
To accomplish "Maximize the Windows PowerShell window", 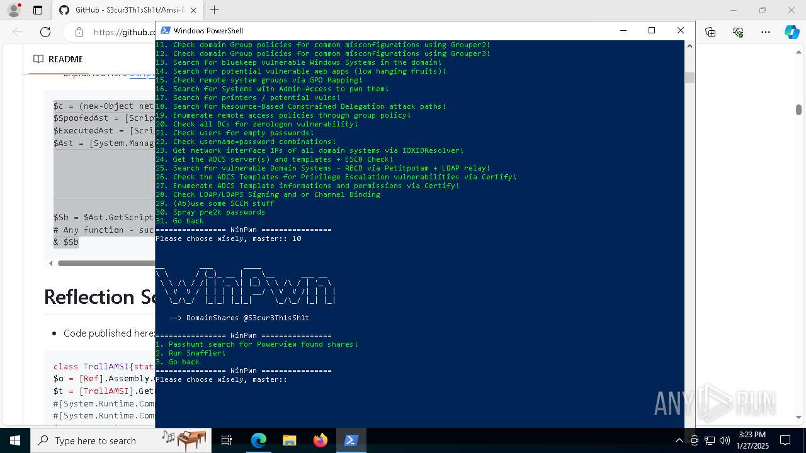I will [x=652, y=30].
